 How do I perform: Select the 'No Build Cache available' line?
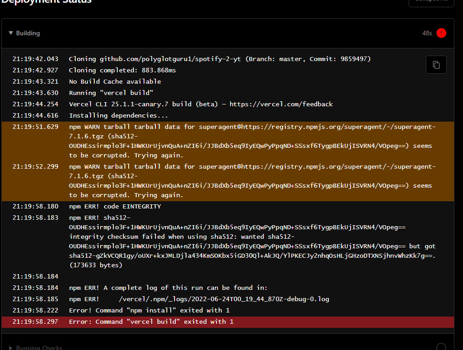click(115, 81)
